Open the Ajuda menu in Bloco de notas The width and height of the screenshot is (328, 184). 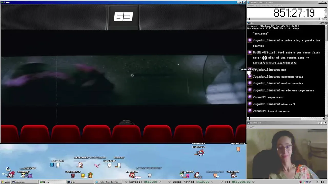pyautogui.click(x=280, y=6)
